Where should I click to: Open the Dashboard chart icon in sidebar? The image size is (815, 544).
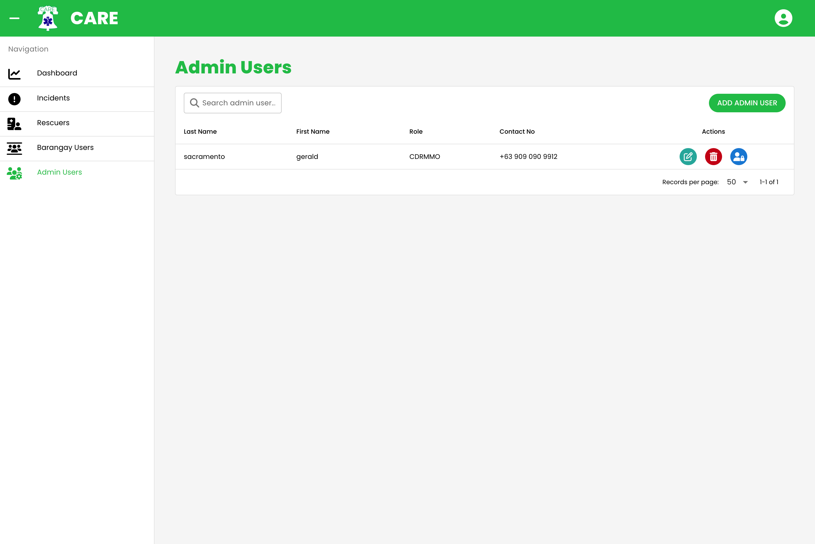14,74
